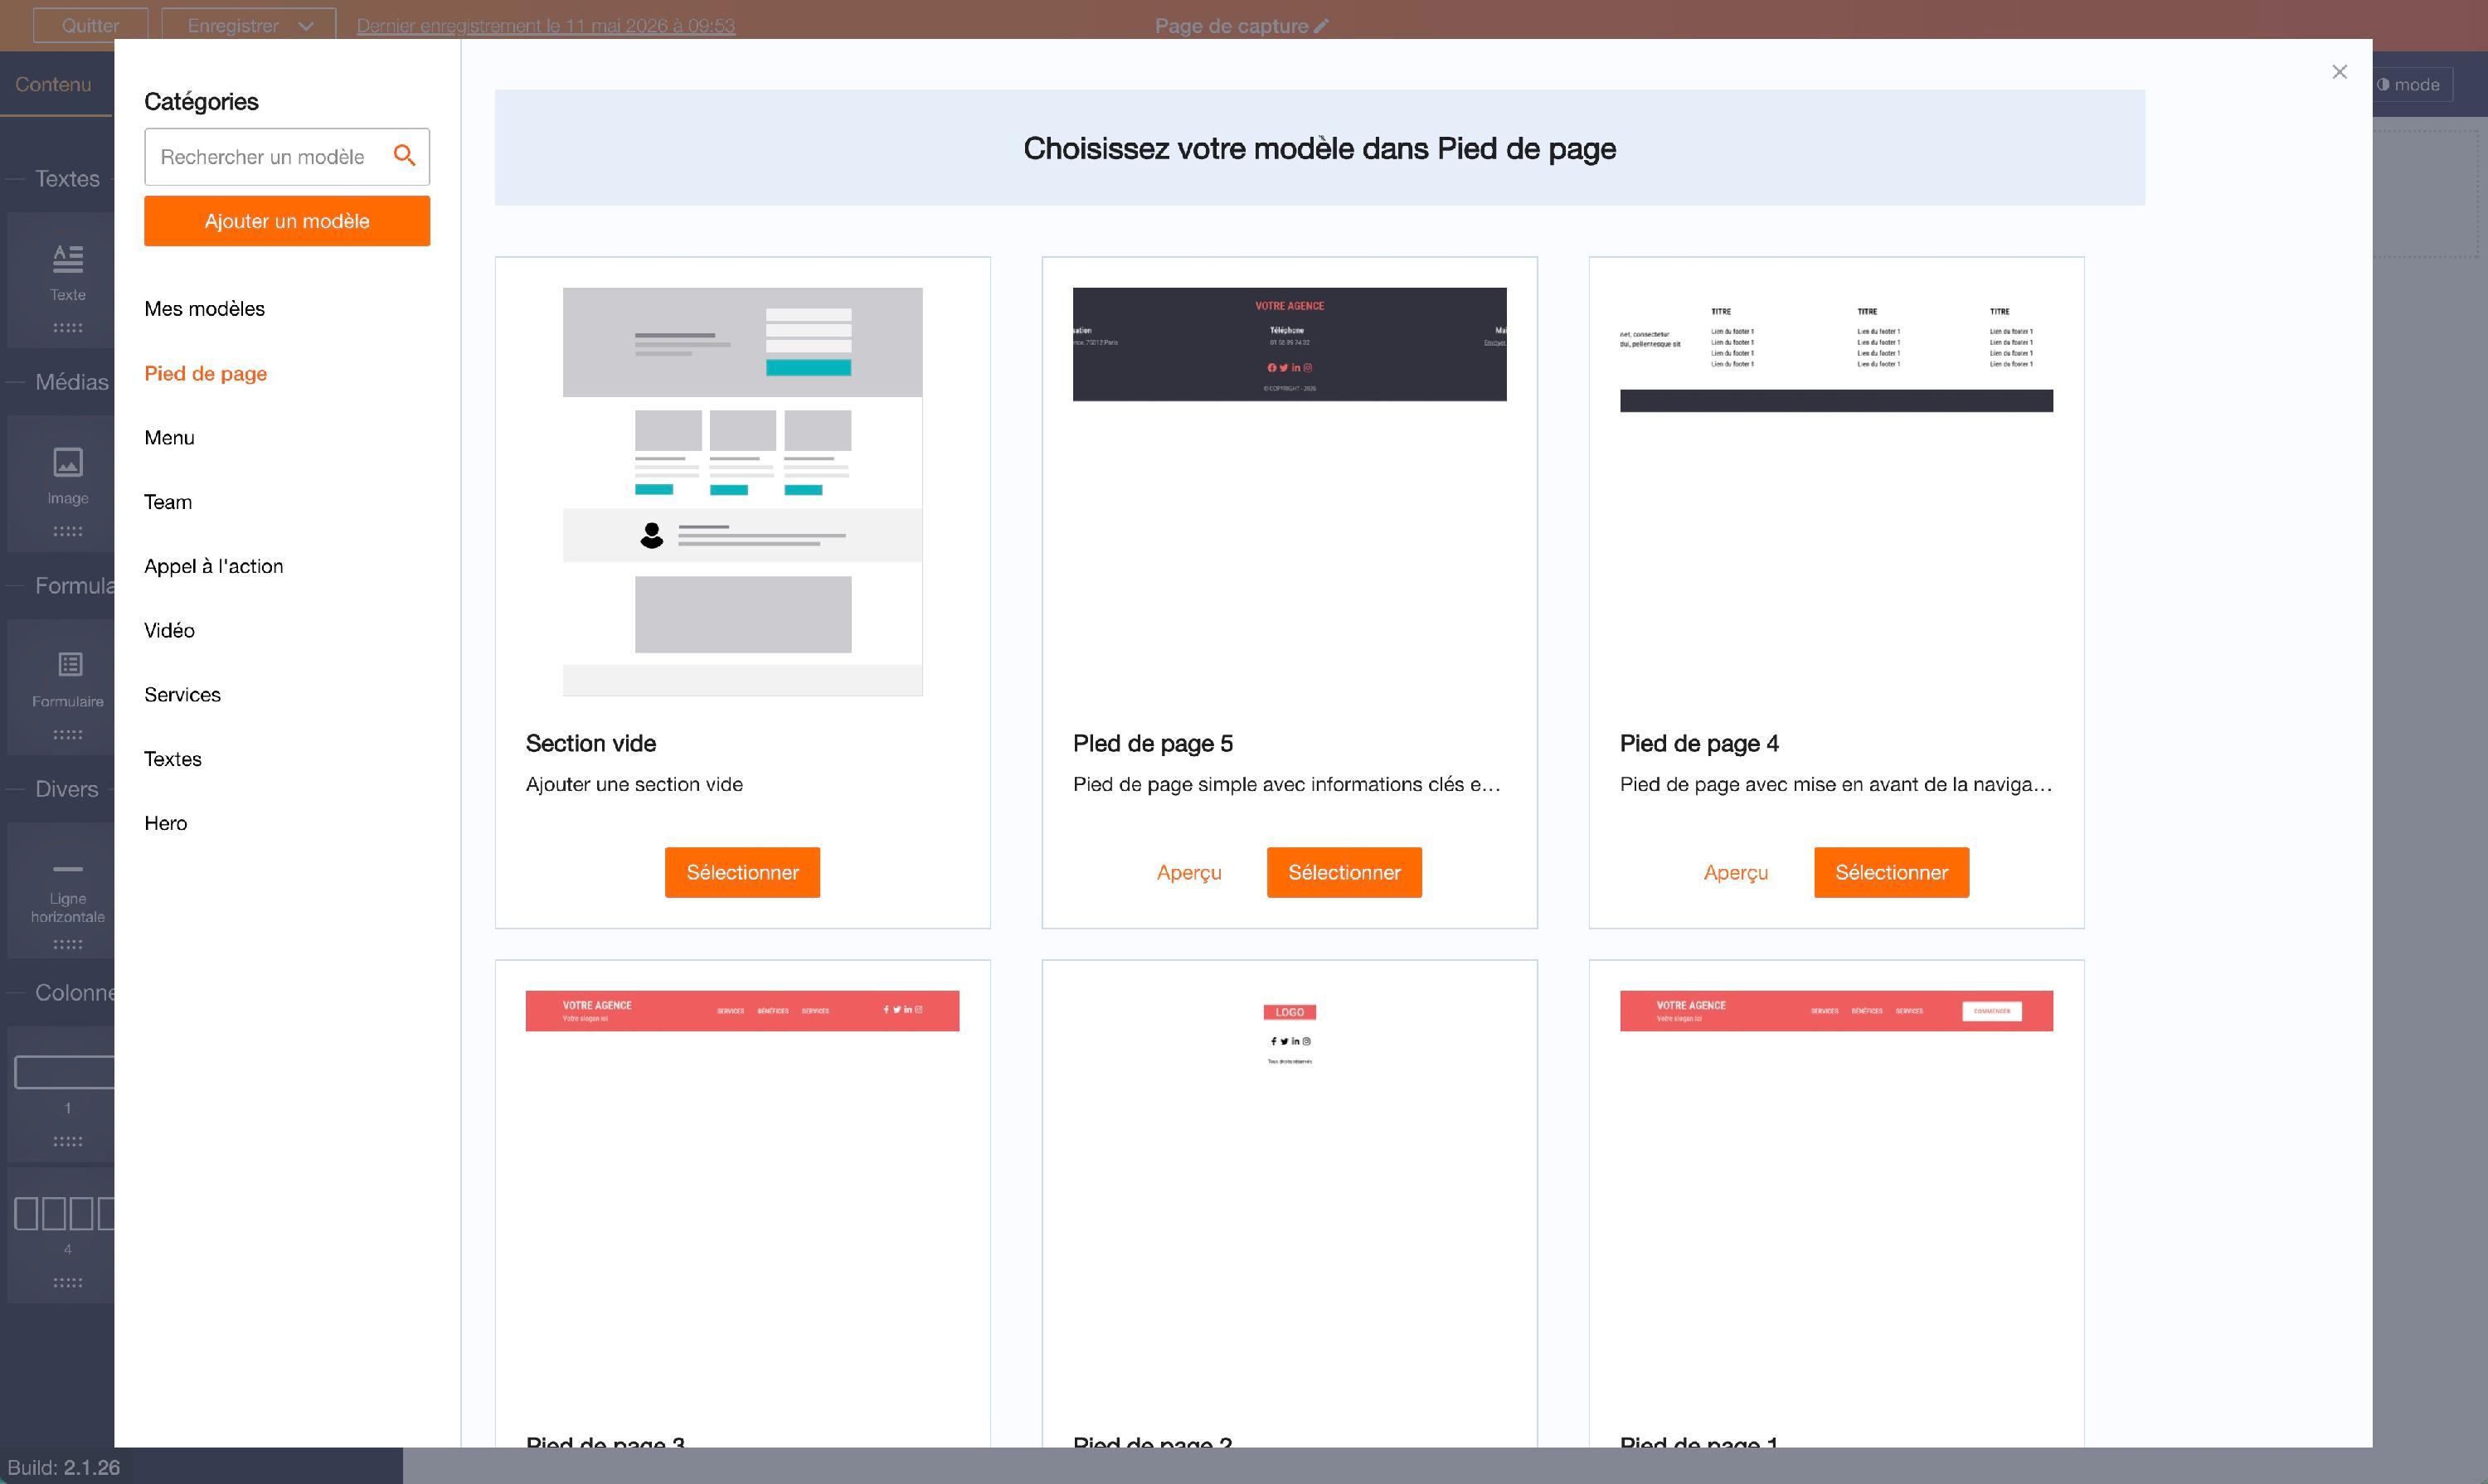Click the Catégories heading
Screen dimensions: 2488x1484
tap(201, 101)
